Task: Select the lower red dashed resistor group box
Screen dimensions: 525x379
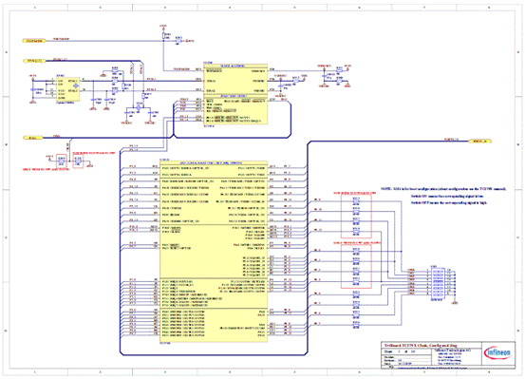Action: coord(356,266)
